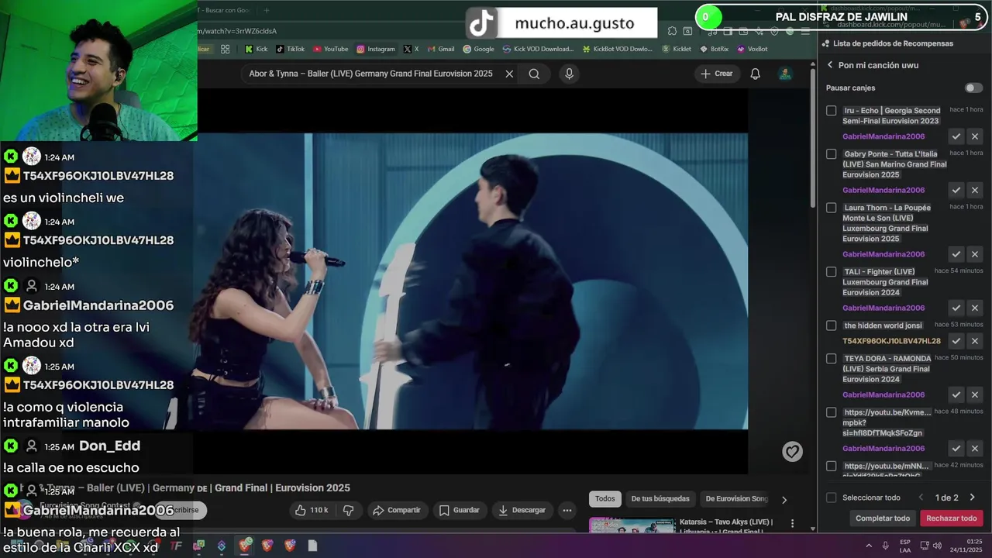Viewport: 992px width, 558px height.
Task: Open the YouTube account avatar menu
Action: (x=785, y=74)
